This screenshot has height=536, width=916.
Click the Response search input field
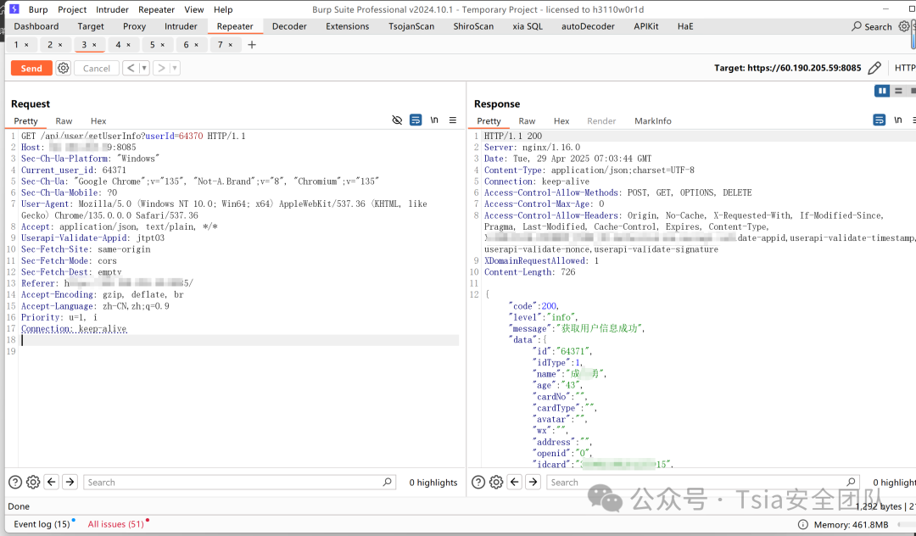[x=703, y=482]
